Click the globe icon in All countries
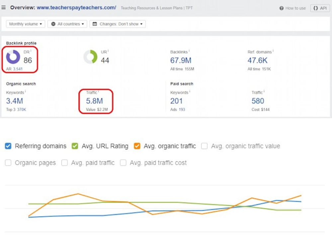This screenshot has width=332, height=249. point(53,24)
